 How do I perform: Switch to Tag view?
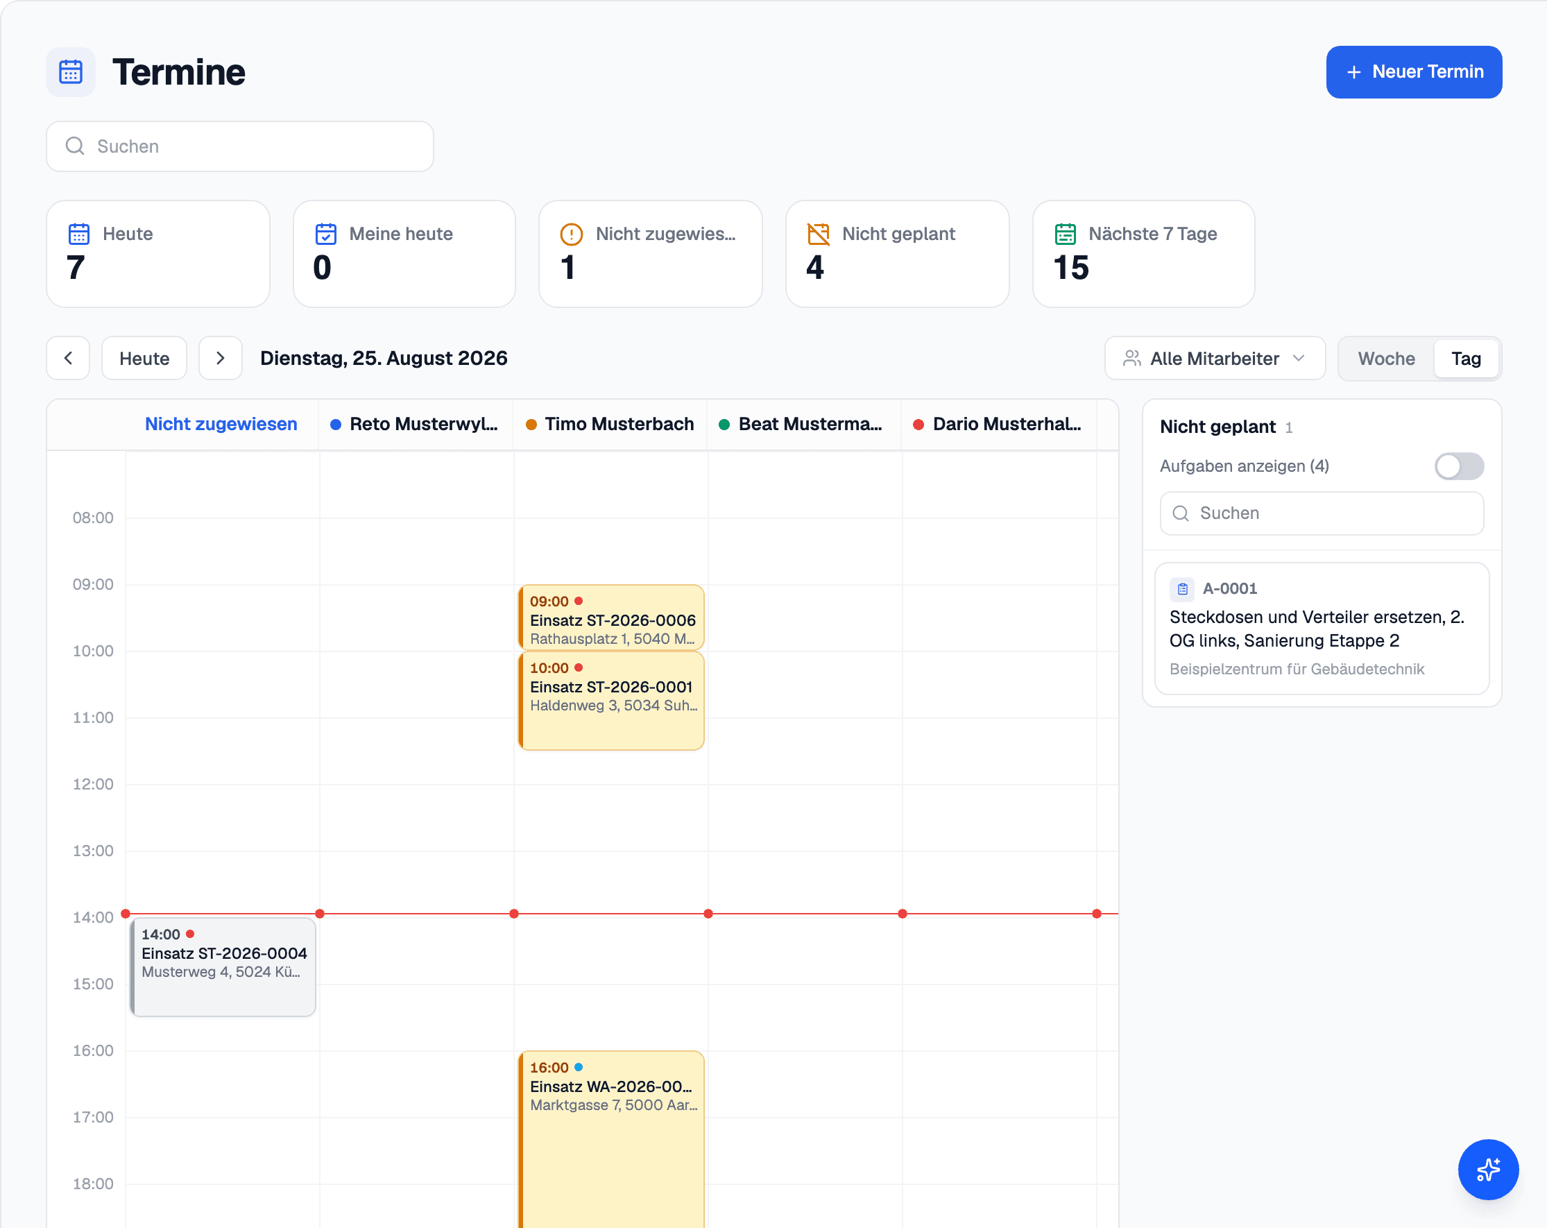pyautogui.click(x=1466, y=358)
